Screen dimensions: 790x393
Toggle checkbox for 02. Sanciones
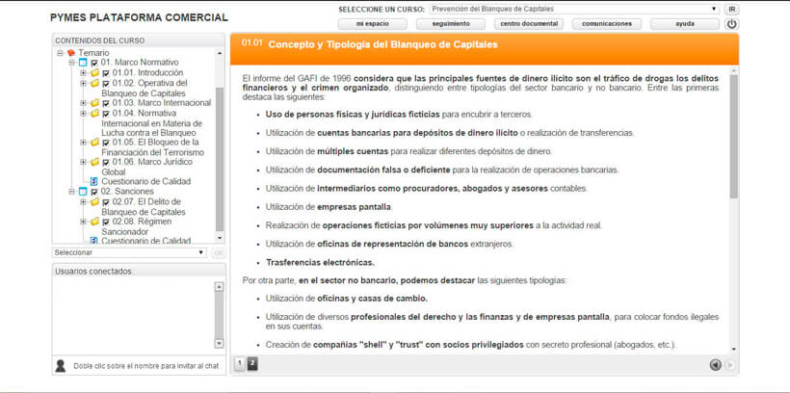coord(94,192)
